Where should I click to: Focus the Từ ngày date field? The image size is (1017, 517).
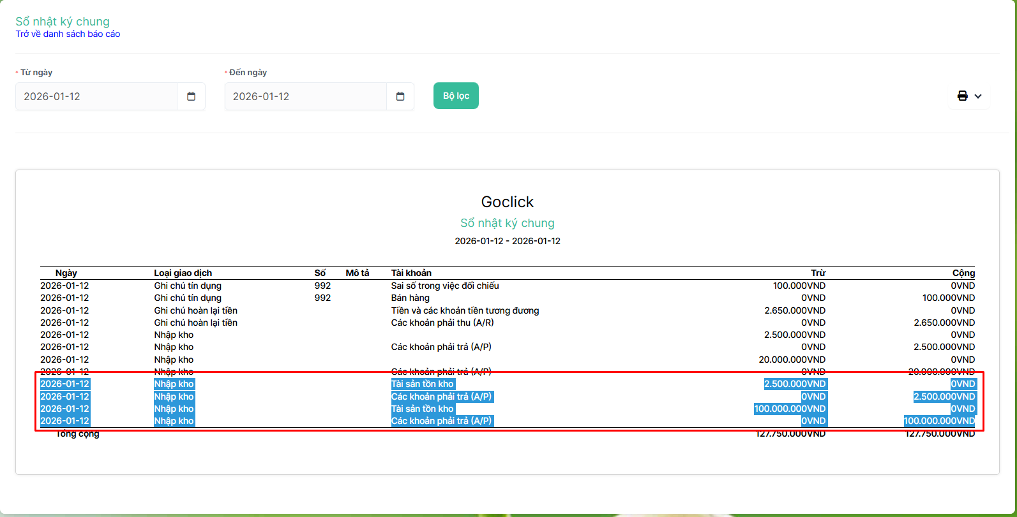tap(96, 96)
